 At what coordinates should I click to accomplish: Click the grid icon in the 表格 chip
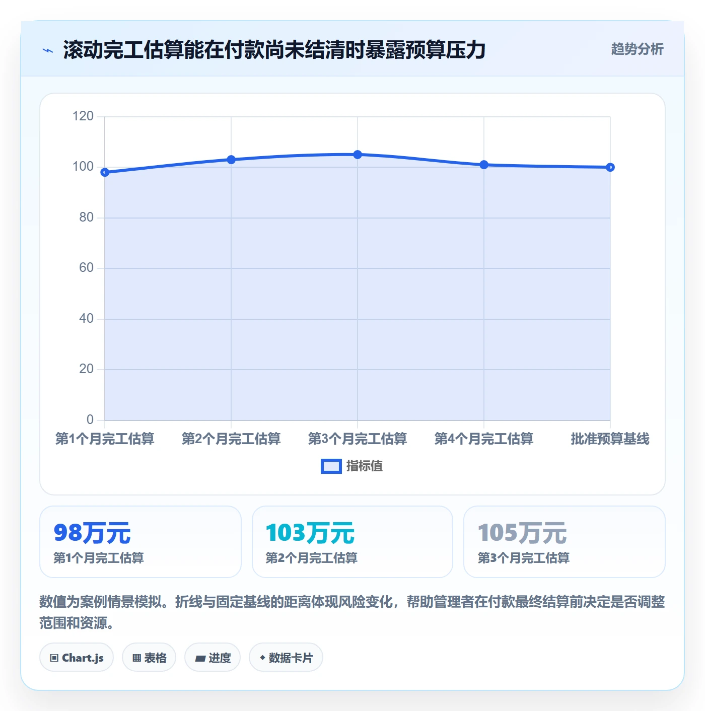pos(136,658)
